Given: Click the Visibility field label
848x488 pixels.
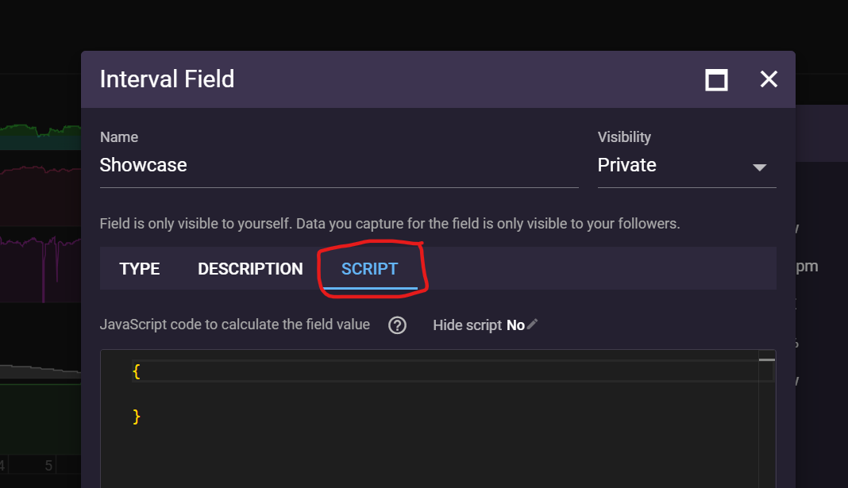Looking at the screenshot, I should pos(624,137).
